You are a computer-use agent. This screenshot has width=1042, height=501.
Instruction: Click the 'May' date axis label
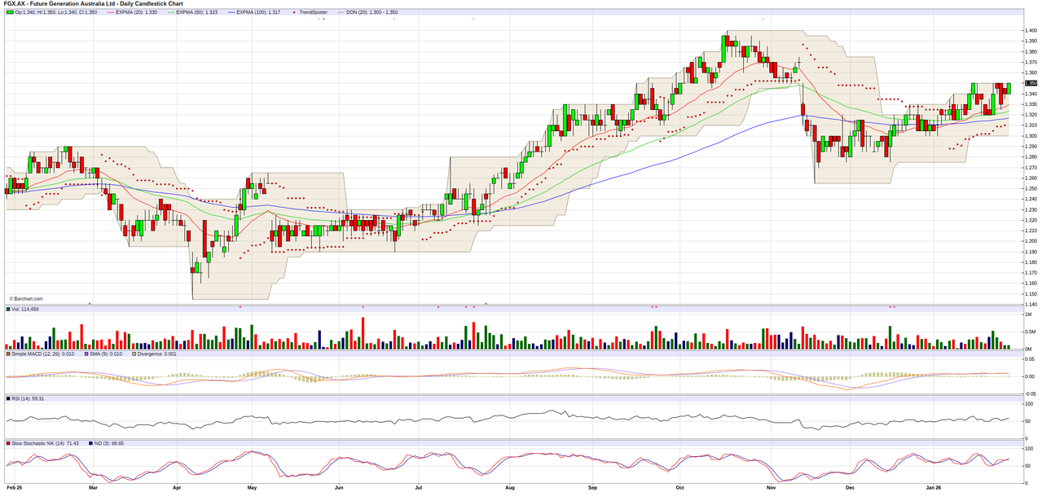(252, 487)
